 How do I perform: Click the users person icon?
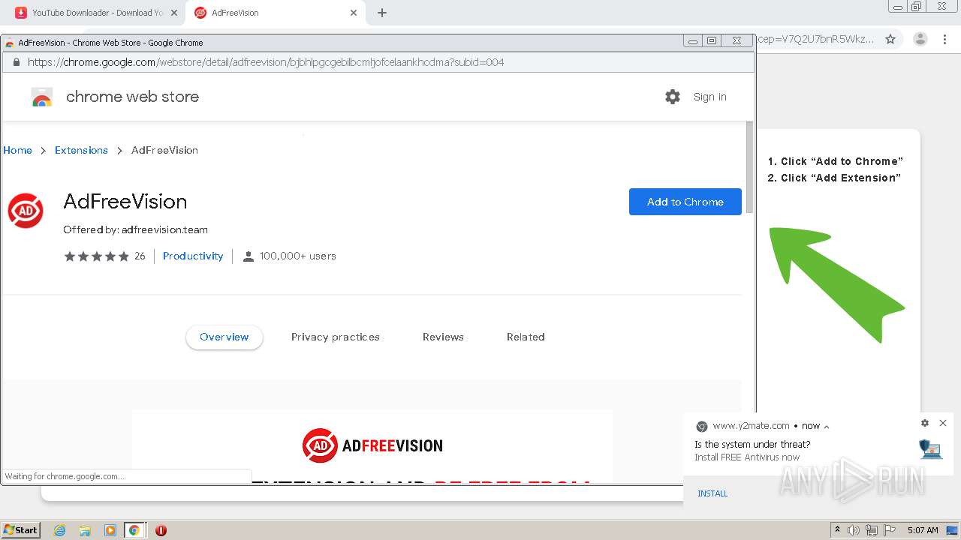[x=249, y=256]
